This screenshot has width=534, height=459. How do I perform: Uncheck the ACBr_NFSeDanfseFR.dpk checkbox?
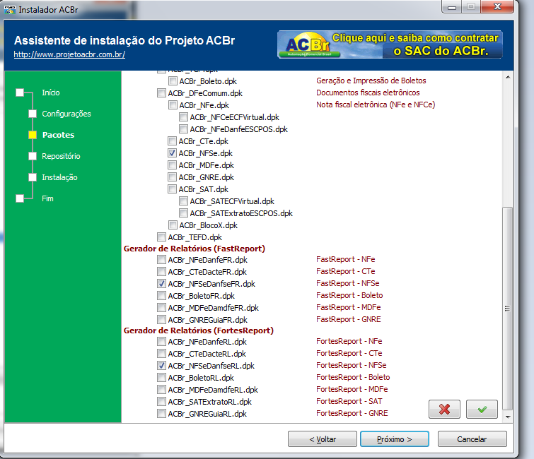[x=161, y=284]
